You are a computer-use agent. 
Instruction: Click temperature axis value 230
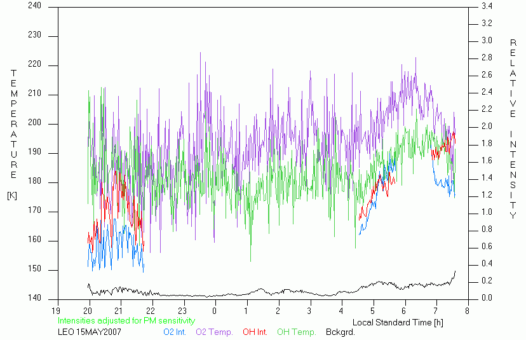point(34,35)
